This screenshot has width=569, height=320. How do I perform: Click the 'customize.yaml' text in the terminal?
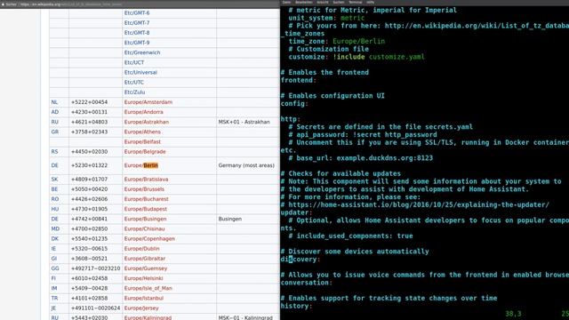click(x=397, y=57)
